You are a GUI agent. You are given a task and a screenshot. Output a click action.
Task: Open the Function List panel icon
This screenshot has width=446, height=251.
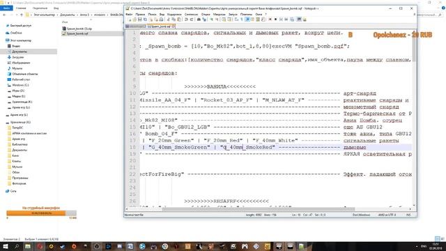pos(263,20)
